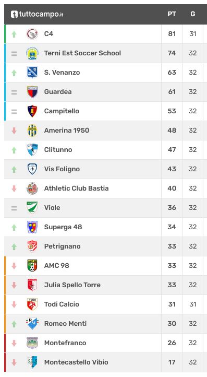This screenshot has height=377, width=207.
Task: Sort by the G column header
Action: (193, 14)
